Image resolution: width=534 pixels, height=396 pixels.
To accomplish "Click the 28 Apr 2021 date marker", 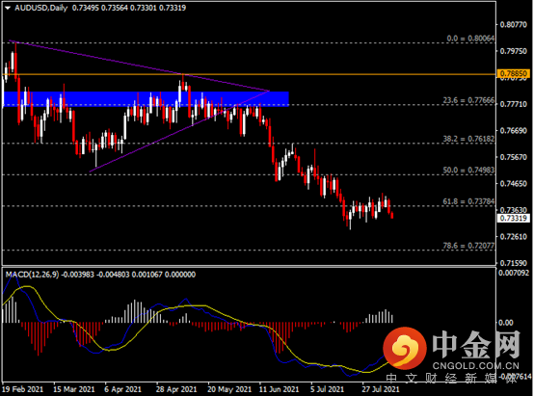I will coord(176,389).
